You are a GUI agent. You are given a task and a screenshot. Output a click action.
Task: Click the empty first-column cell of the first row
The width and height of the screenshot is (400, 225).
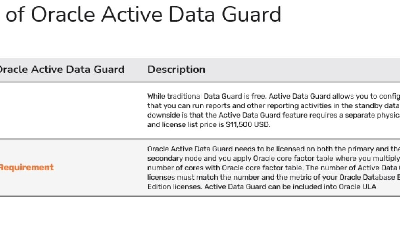pos(70,111)
